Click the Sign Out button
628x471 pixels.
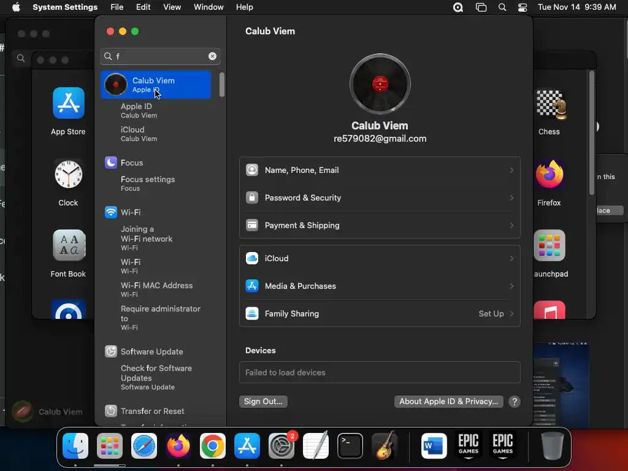coord(263,401)
